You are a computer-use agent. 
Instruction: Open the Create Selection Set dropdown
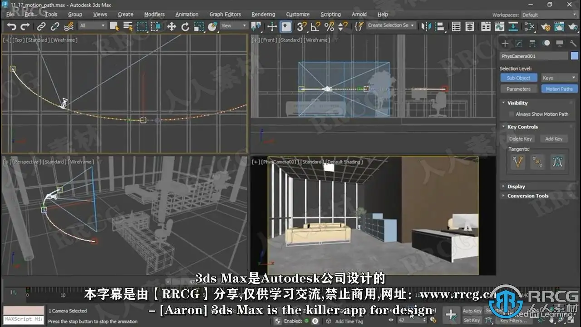(391, 25)
